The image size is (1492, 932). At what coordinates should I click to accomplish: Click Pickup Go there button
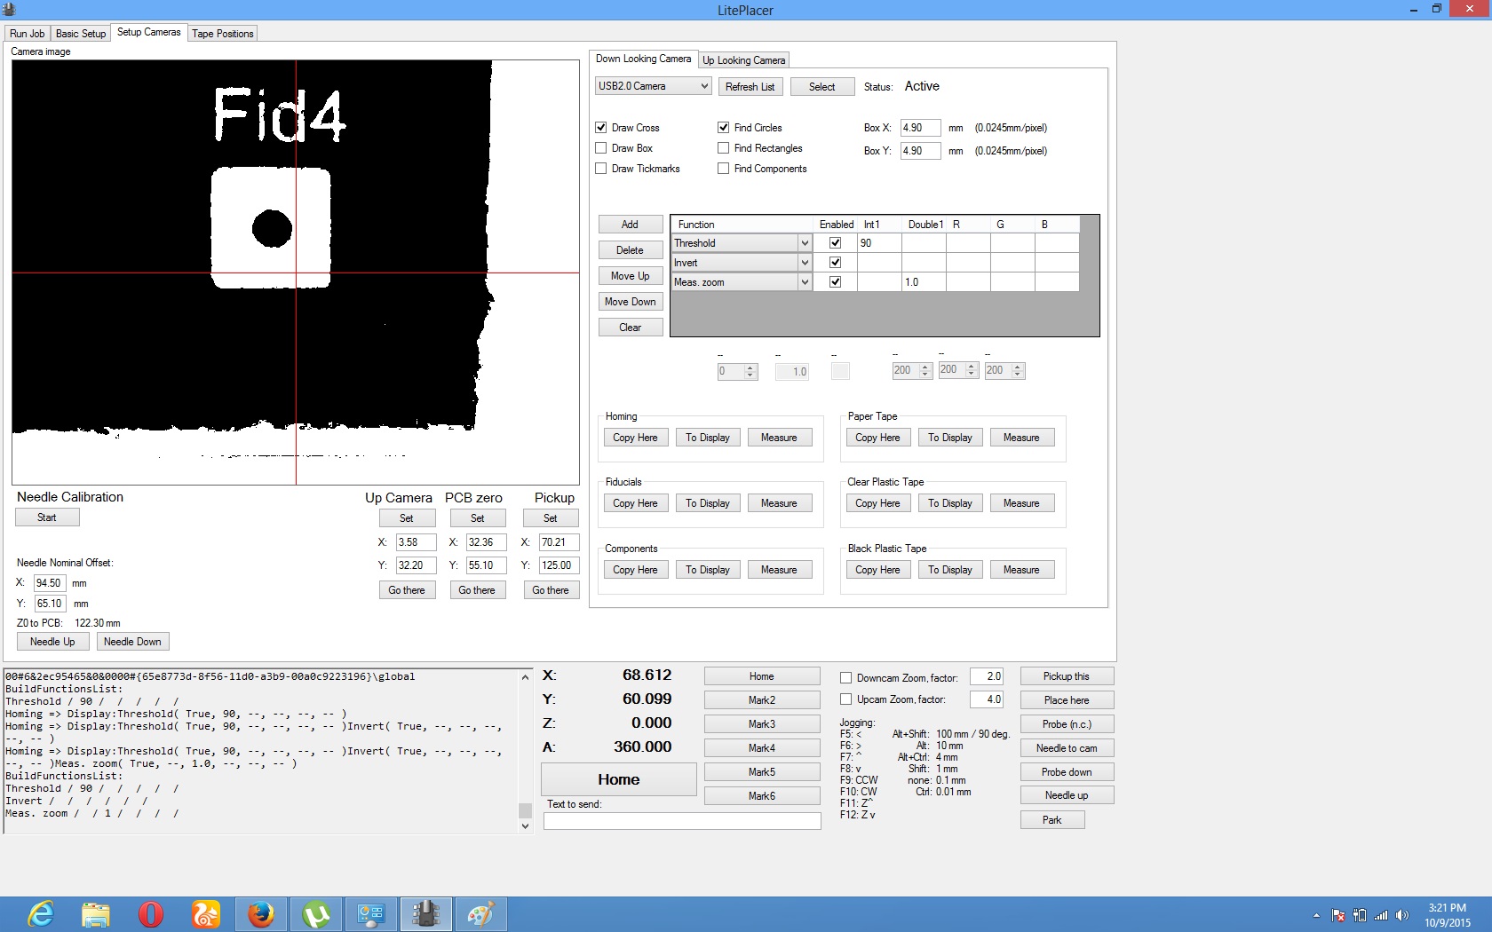(551, 590)
